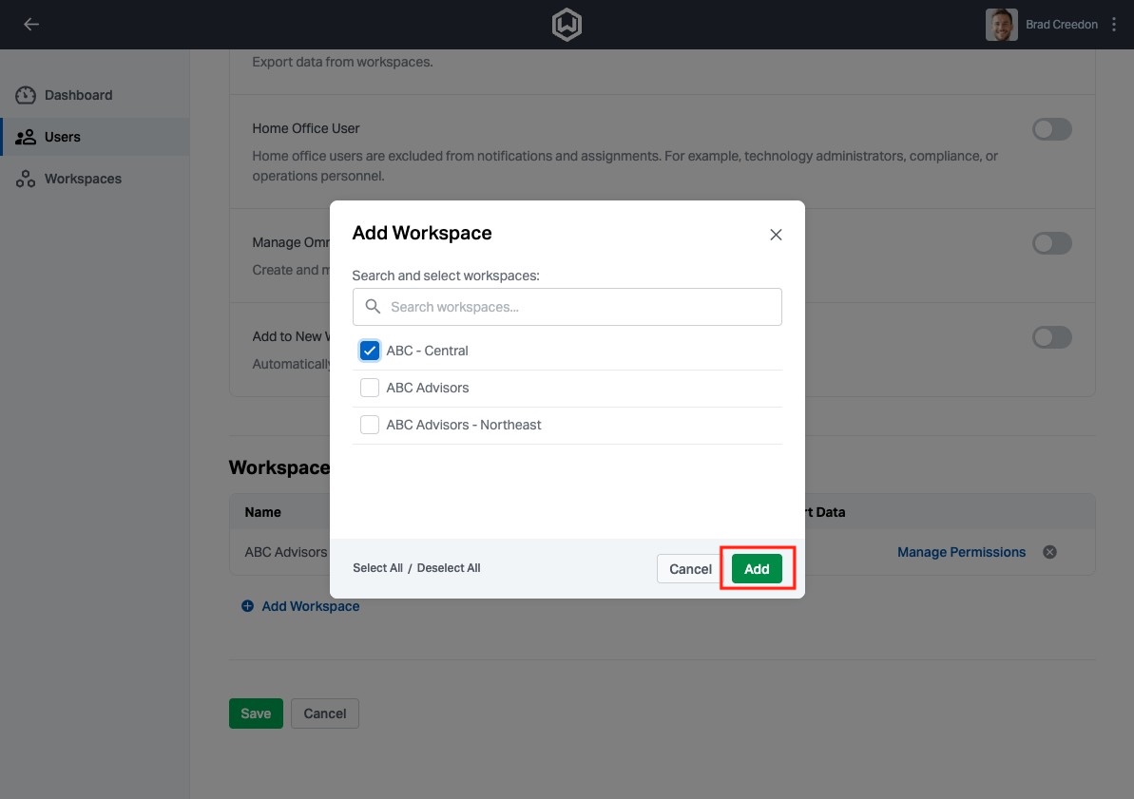This screenshot has height=799, width=1134.
Task: Enable the Add to New Workspace toggle
Action: [x=1051, y=337]
